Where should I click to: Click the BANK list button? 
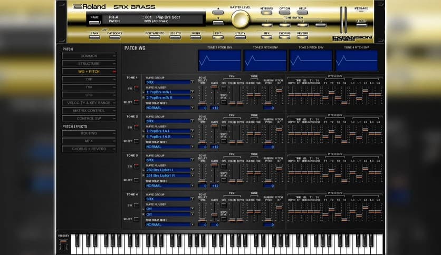pyautogui.click(x=94, y=37)
